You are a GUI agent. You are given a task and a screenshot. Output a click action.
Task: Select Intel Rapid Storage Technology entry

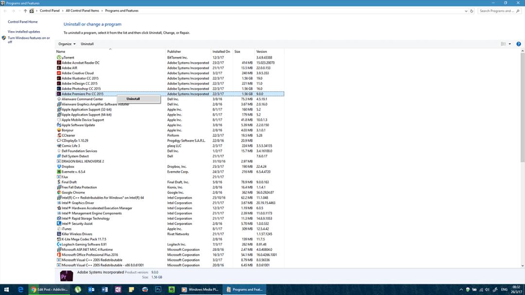click(x=170, y=218)
